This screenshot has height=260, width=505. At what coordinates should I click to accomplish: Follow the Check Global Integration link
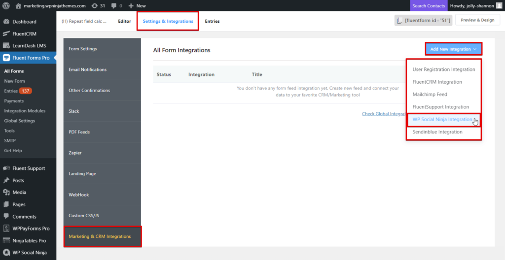(384, 114)
